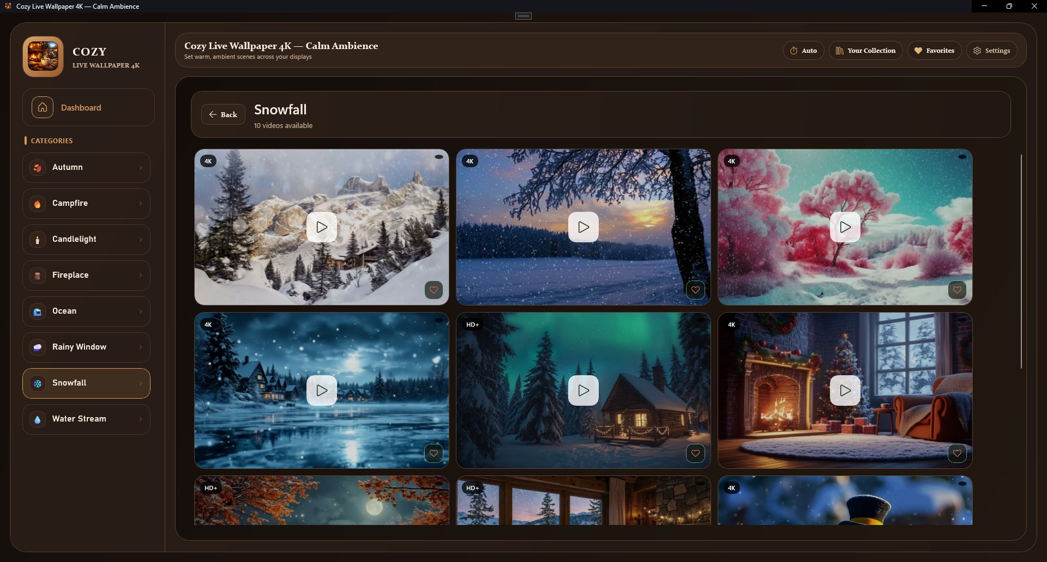The height and width of the screenshot is (562, 1047).
Task: Expand the Water Stream category chevron
Action: (141, 419)
